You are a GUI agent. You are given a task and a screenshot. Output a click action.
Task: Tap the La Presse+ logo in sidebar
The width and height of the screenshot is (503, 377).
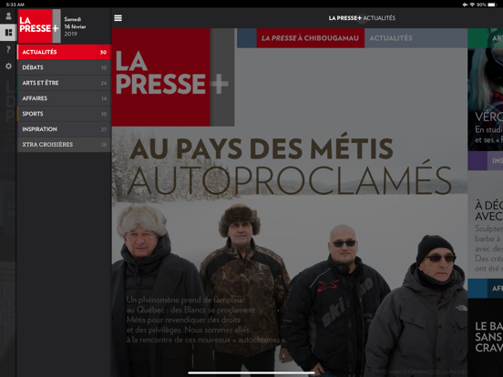pos(39,26)
